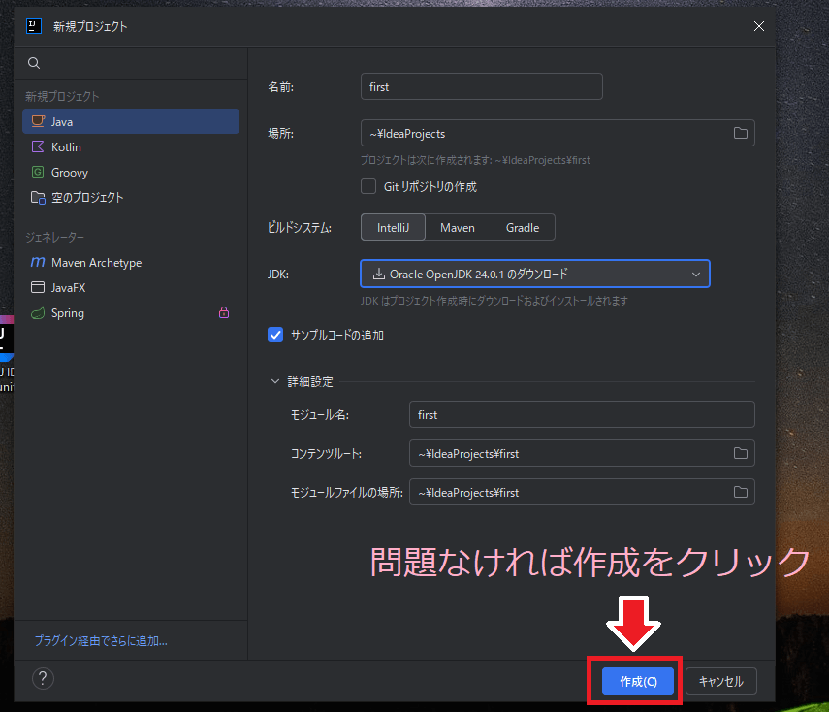Click the IntelliJ logo in title bar
The image size is (829, 712).
[34, 26]
